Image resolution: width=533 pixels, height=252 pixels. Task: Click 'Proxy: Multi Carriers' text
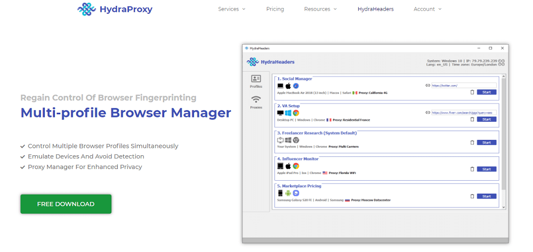click(x=343, y=147)
